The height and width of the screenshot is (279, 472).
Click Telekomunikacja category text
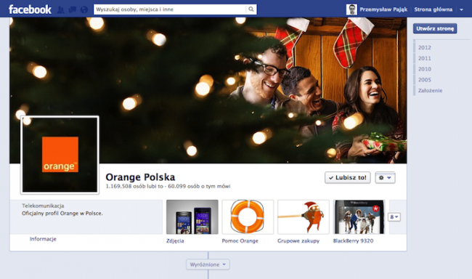point(43,206)
